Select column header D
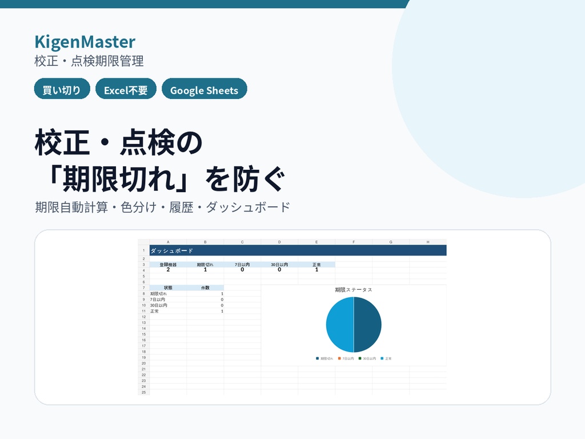Viewport: 585px width, 439px height. click(279, 242)
